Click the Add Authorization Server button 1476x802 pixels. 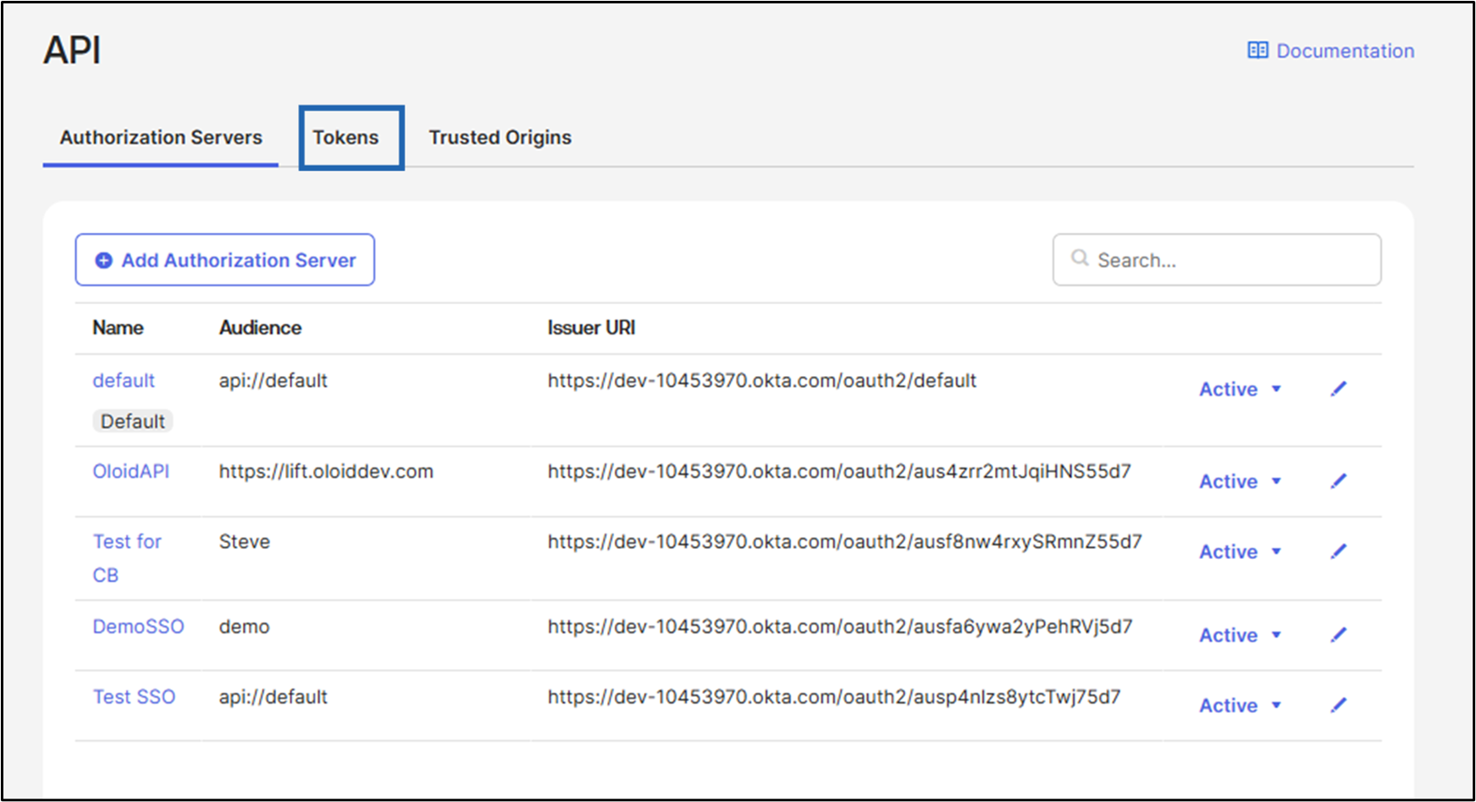tap(224, 260)
